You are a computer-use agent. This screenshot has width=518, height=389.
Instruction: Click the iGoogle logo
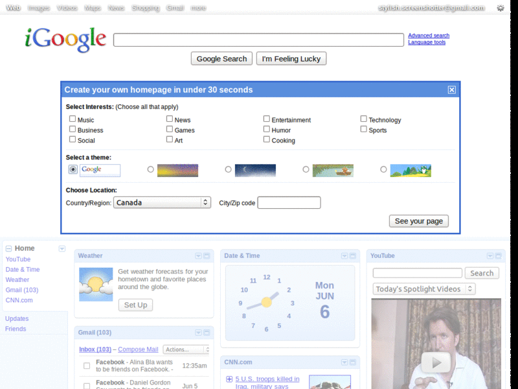pyautogui.click(x=65, y=39)
